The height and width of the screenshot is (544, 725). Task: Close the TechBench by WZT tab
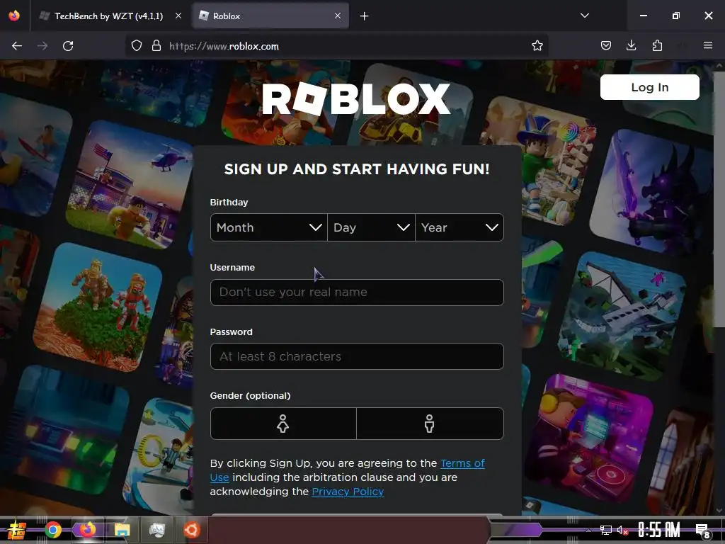(x=178, y=16)
